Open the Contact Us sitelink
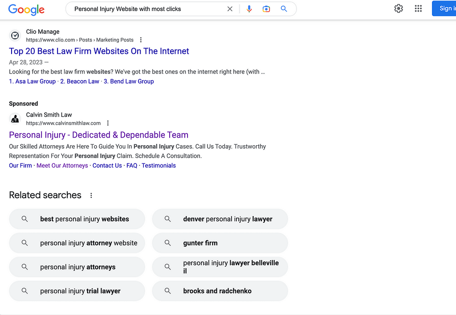 click(107, 165)
